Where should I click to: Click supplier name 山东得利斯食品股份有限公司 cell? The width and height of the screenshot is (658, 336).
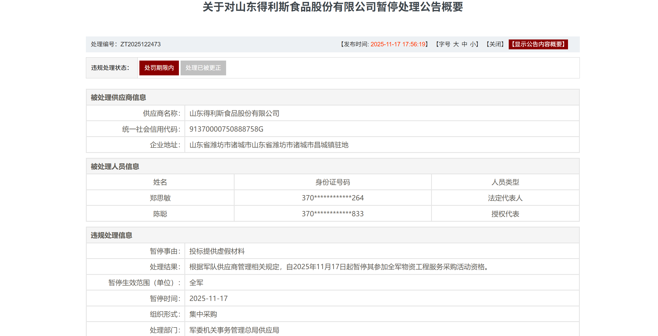pyautogui.click(x=234, y=113)
